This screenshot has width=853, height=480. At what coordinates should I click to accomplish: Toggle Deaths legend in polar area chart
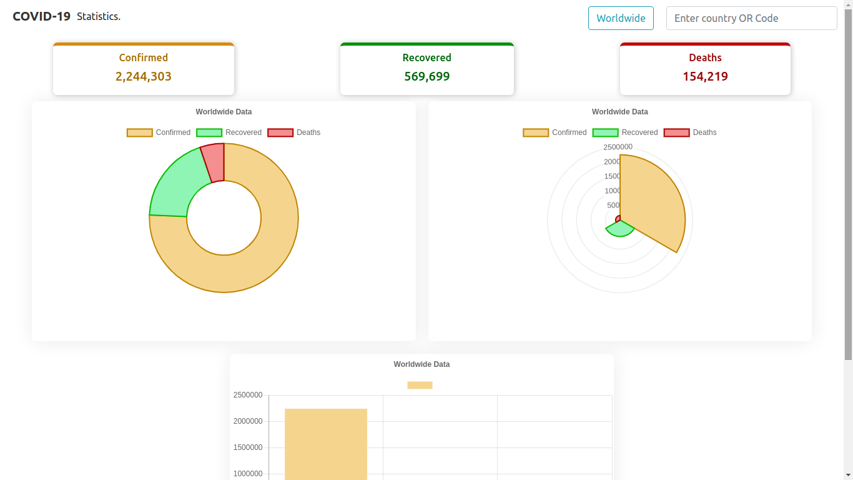pos(690,132)
